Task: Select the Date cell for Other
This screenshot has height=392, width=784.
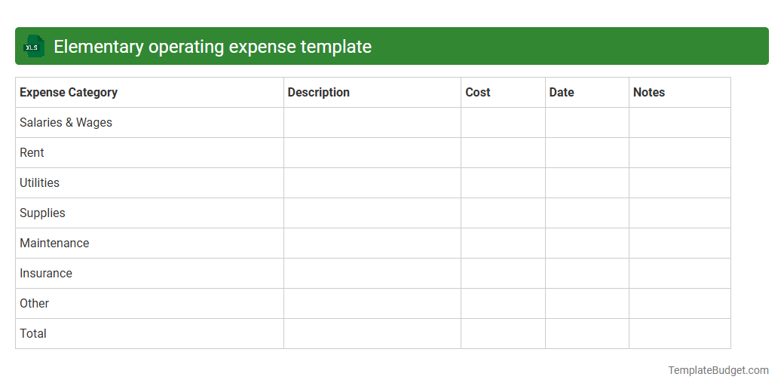Action: coord(587,303)
